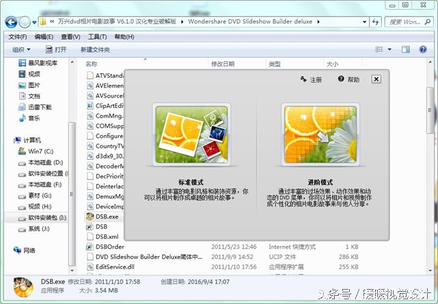Open the 帮助 help option in dialog
The height and width of the screenshot is (304, 438).
coord(348,79)
